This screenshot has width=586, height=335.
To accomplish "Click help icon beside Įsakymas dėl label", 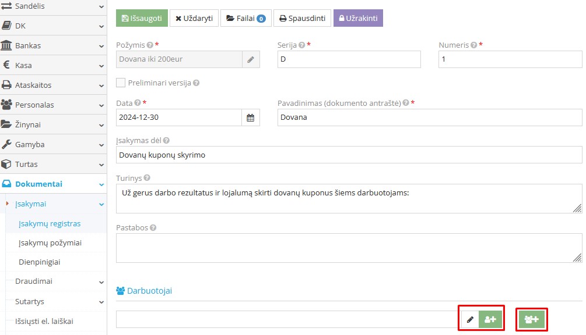I will (167, 140).
